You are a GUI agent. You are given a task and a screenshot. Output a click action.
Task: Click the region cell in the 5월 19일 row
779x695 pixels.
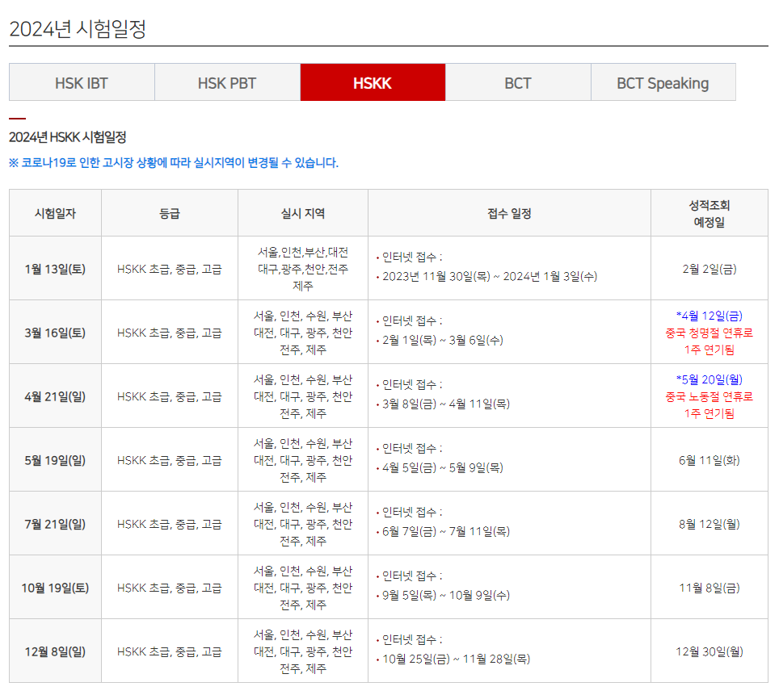pos(302,460)
